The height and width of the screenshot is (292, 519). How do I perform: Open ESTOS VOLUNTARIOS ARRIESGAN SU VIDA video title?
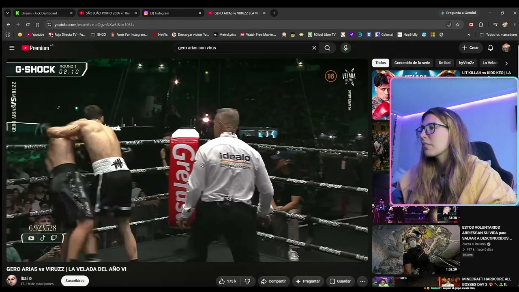[x=487, y=233]
